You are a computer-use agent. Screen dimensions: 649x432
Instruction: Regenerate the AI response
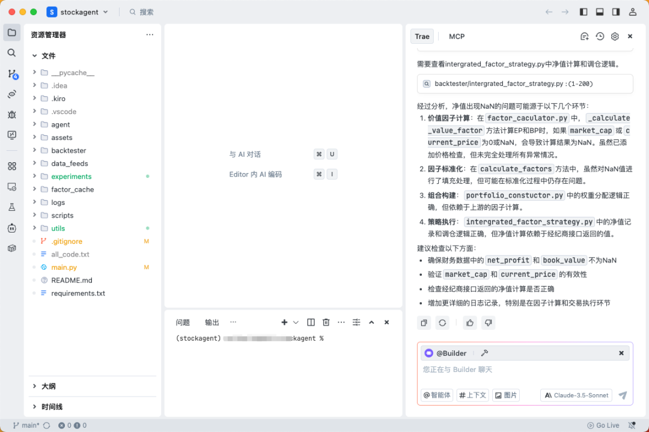tap(442, 323)
